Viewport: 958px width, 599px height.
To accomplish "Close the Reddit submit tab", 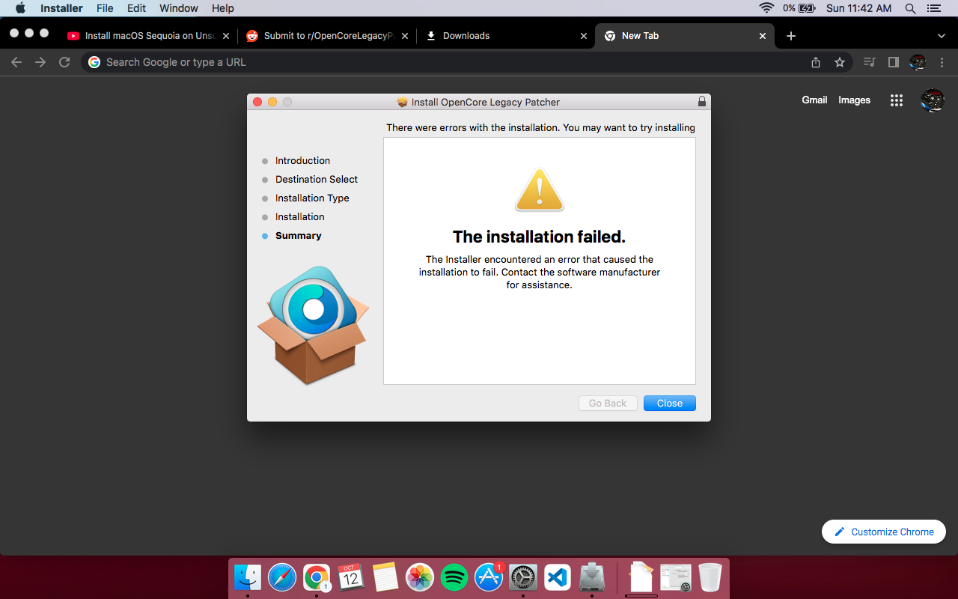I will (x=405, y=36).
